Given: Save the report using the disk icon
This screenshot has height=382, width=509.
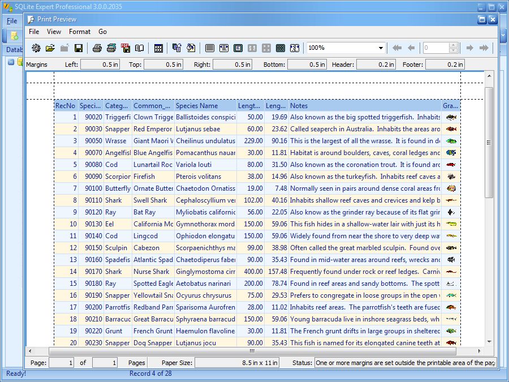Looking at the screenshot, I should tap(79, 48).
